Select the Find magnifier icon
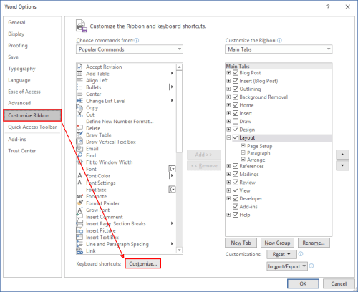This screenshot has height=292, width=358. pyautogui.click(x=79, y=155)
